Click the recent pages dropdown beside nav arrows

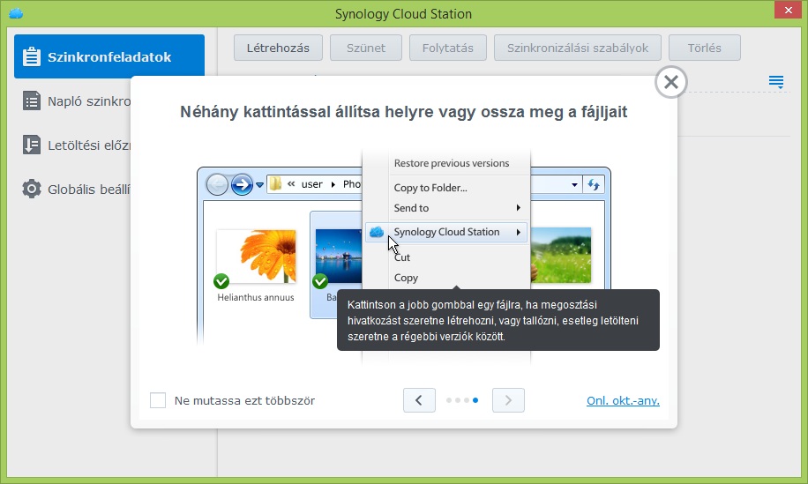(259, 184)
